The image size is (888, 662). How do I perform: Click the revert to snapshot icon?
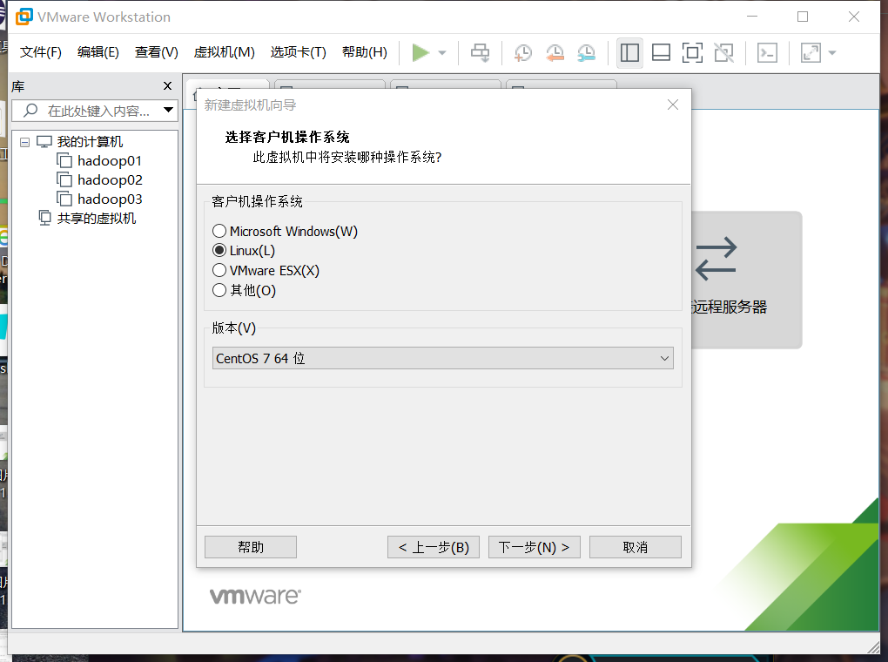(x=555, y=53)
